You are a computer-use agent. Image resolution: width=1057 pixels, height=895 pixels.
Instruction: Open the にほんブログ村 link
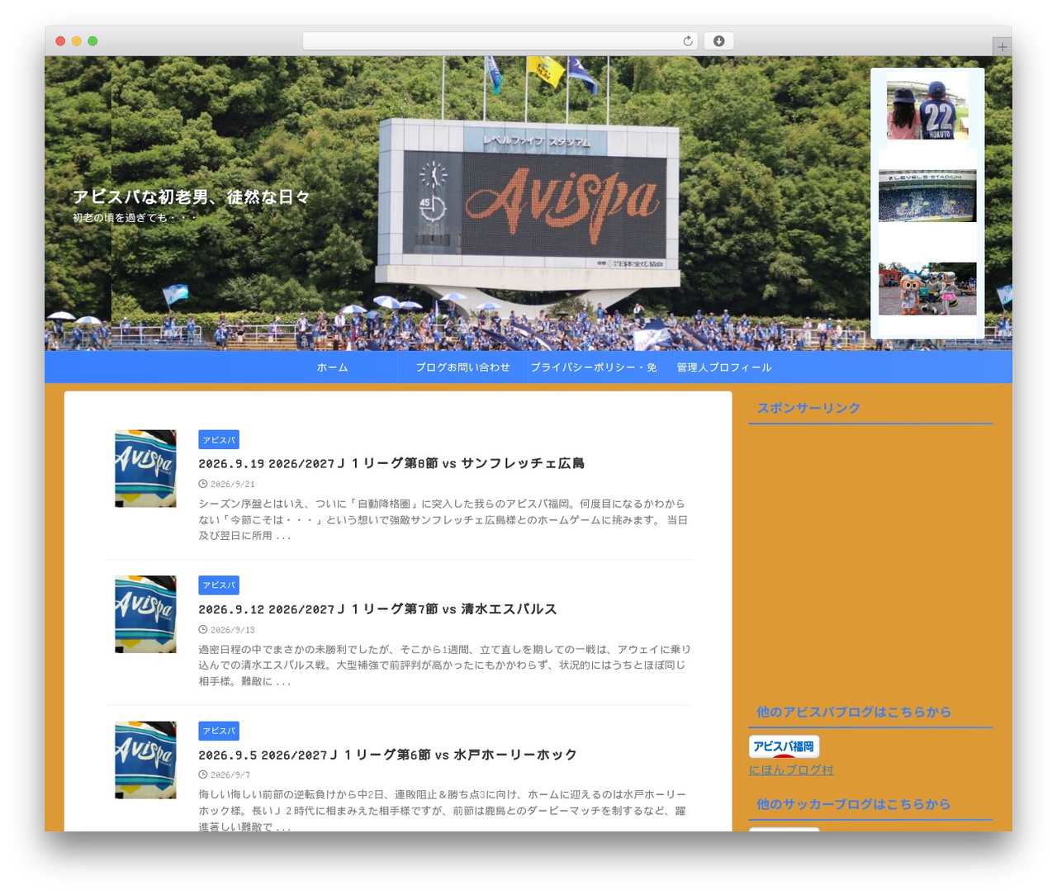pos(791,770)
